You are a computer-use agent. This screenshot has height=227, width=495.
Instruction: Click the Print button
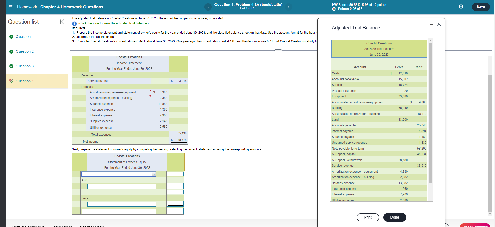368,217
